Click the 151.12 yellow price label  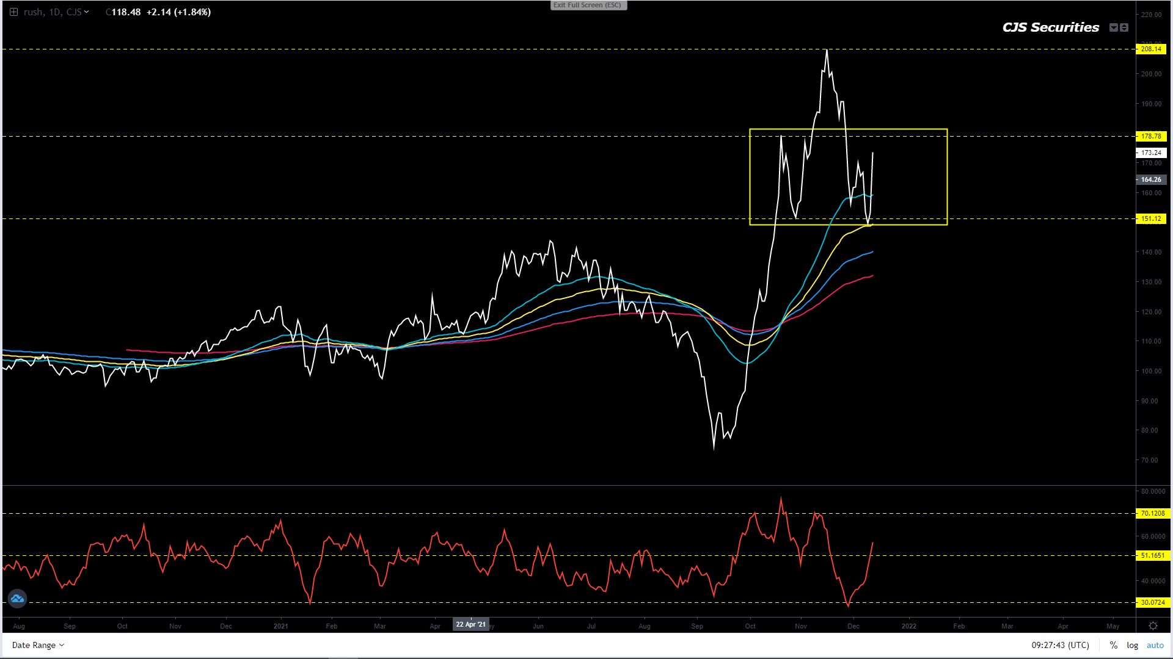click(1151, 218)
